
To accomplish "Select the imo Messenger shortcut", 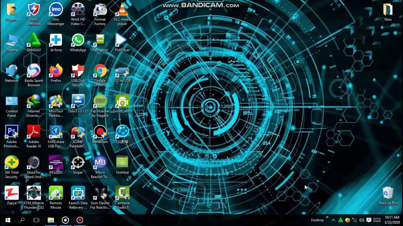I will [x=56, y=14].
